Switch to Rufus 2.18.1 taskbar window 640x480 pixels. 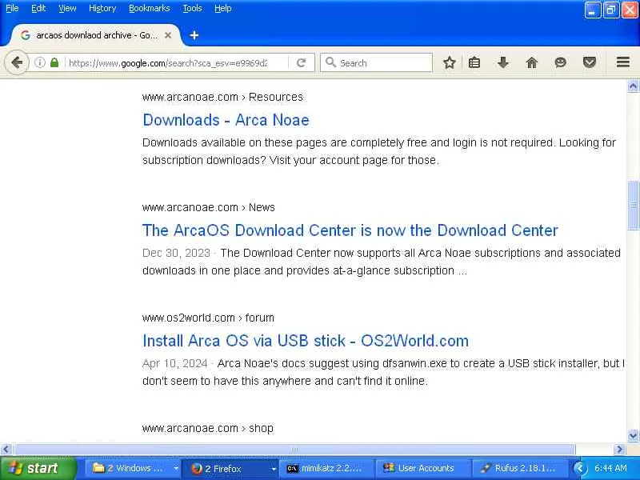coord(520,469)
